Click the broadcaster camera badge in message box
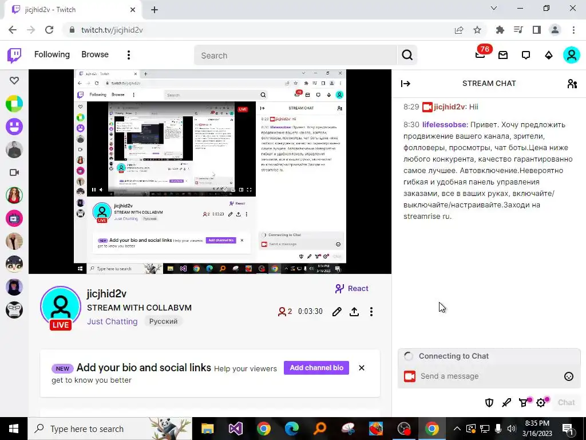 [410, 376]
